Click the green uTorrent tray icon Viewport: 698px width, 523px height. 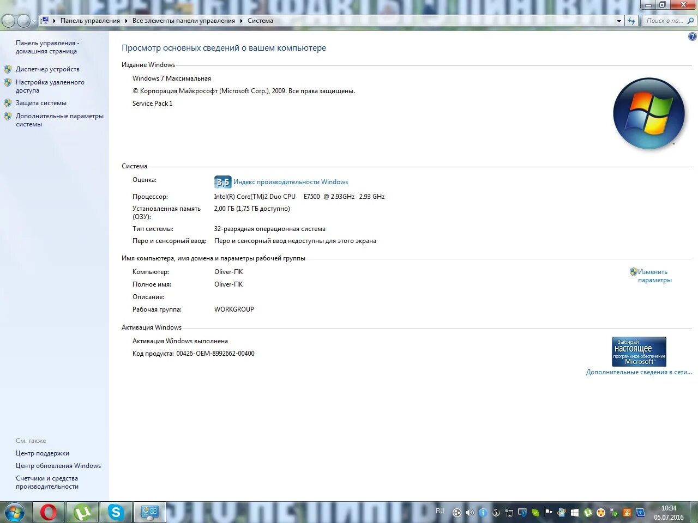(x=587, y=513)
